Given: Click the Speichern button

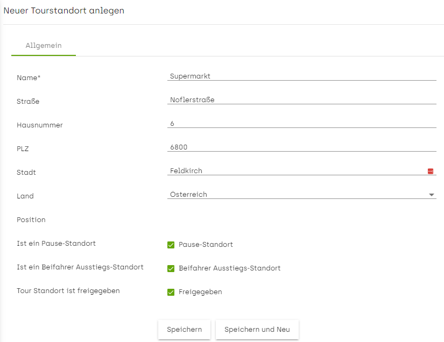Looking at the screenshot, I should [x=185, y=330].
